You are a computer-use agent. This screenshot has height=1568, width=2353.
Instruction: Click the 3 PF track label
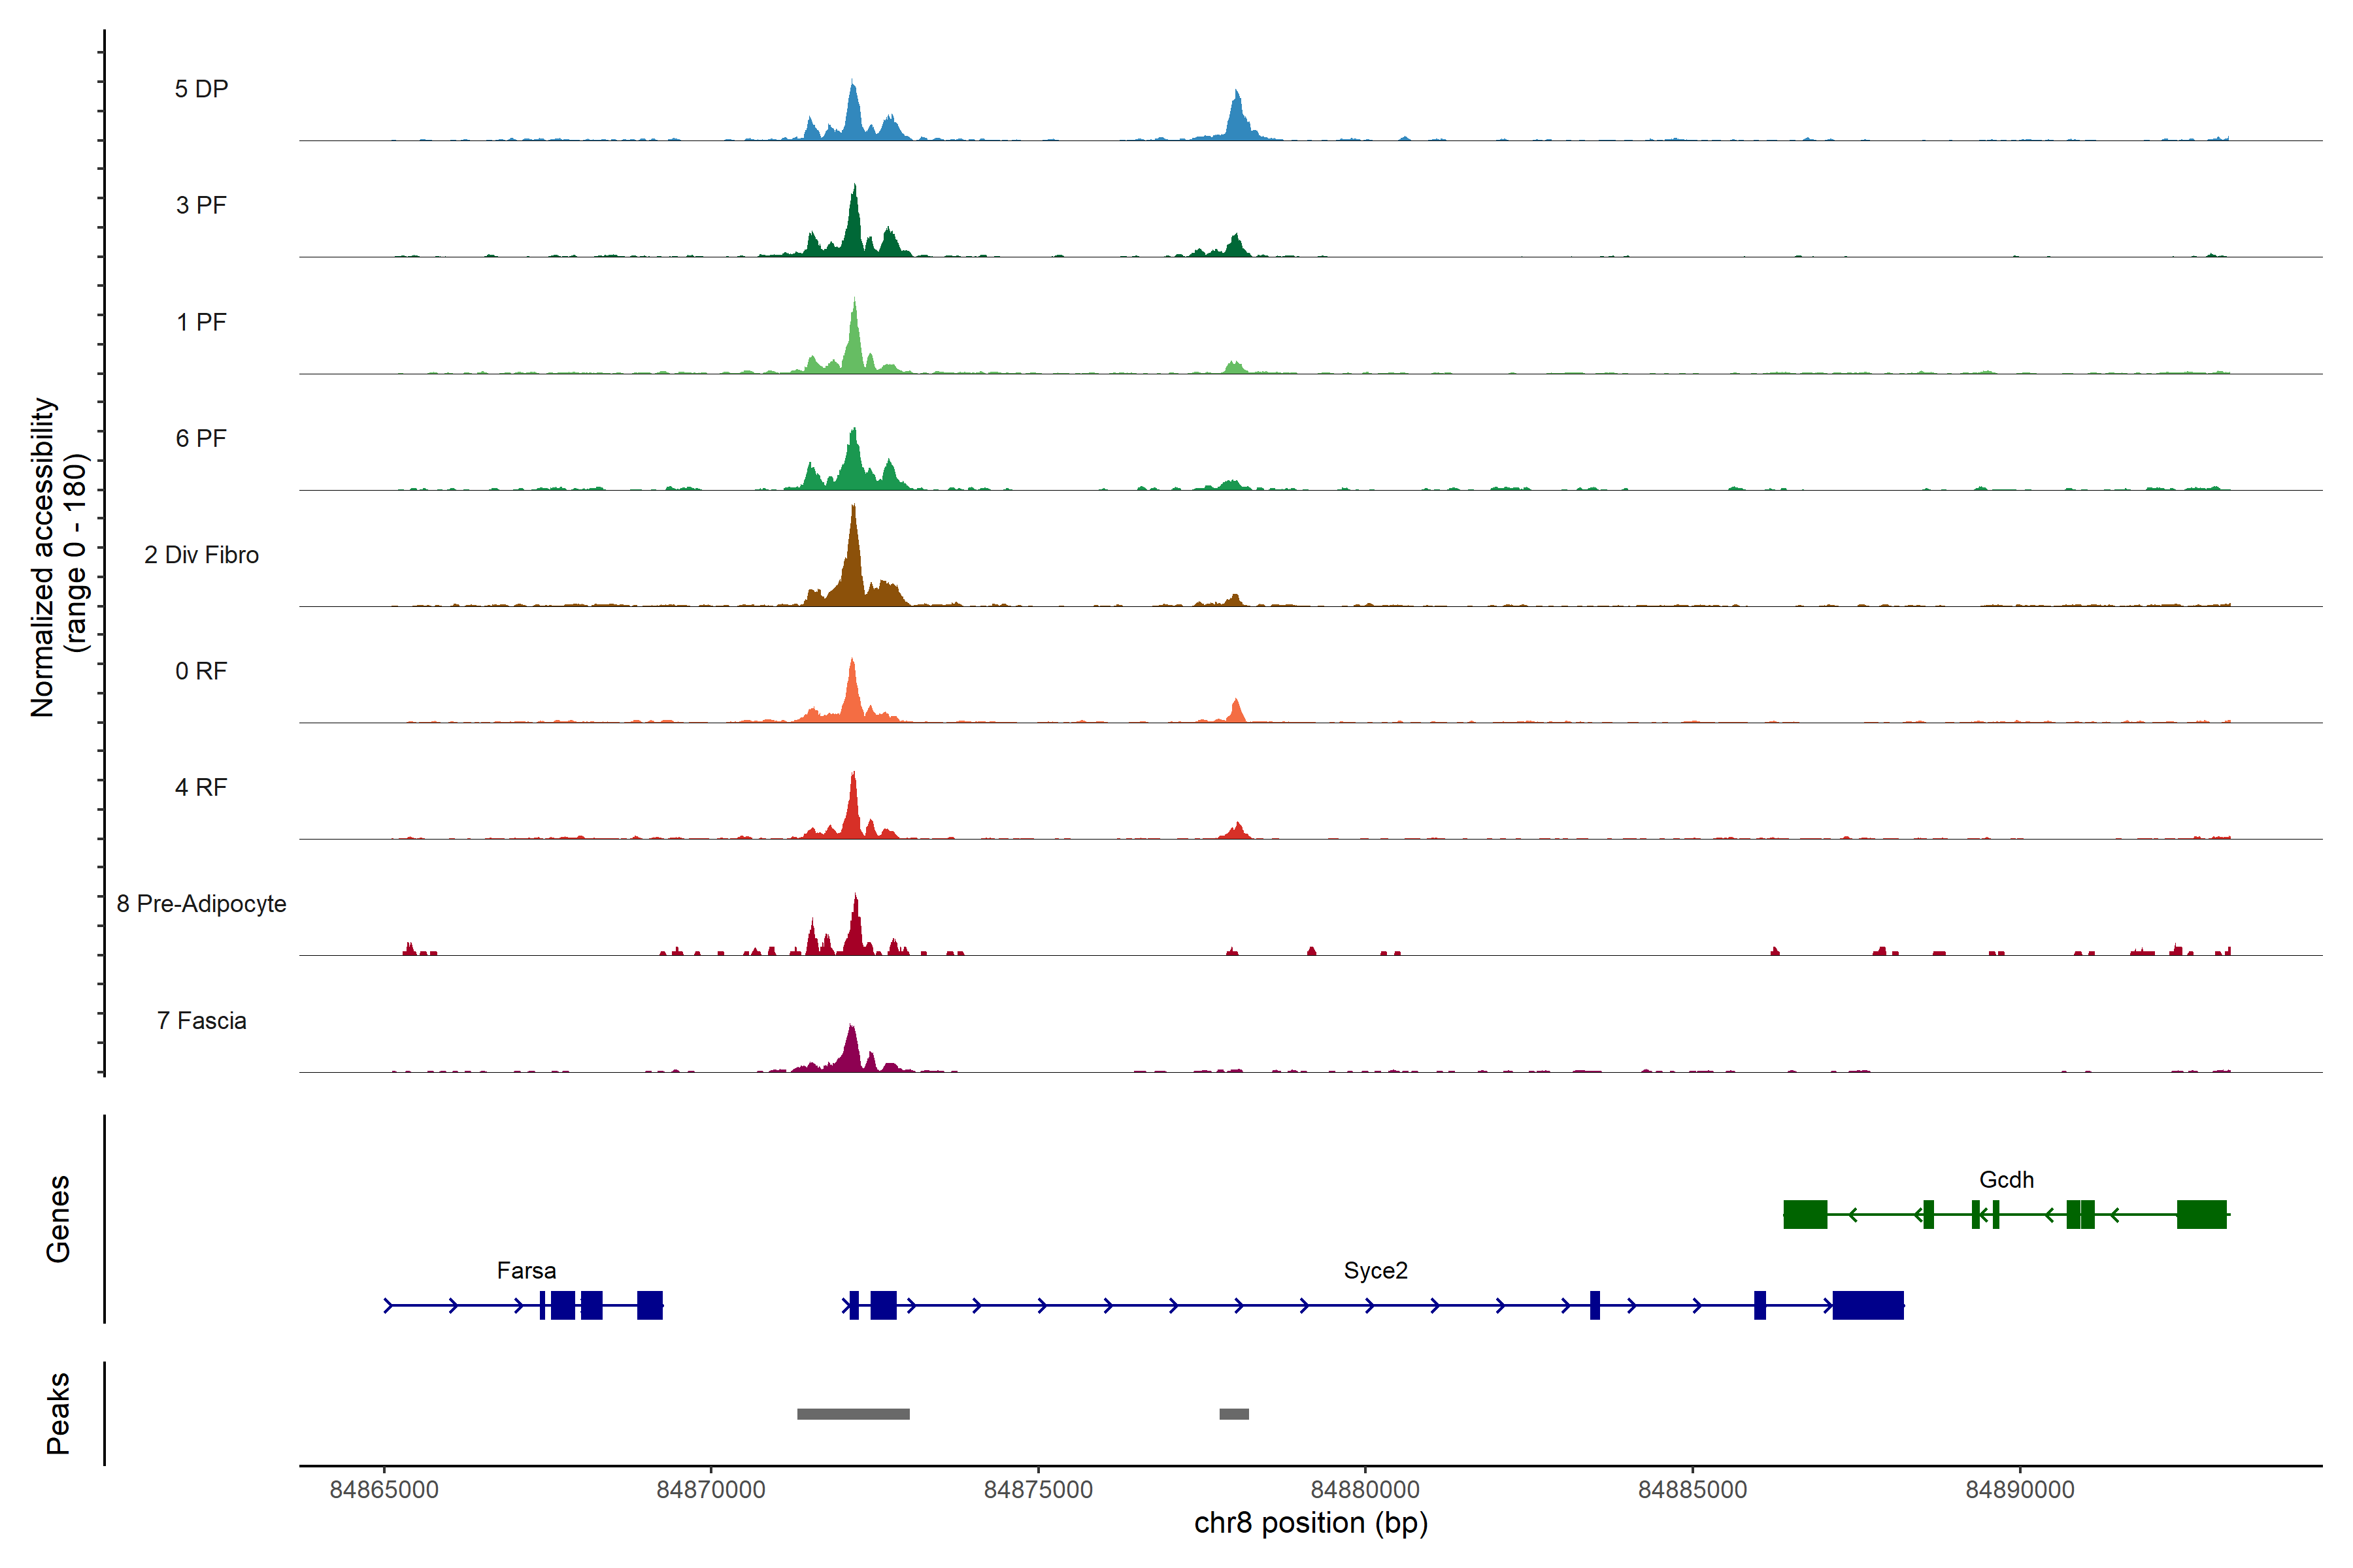pyautogui.click(x=201, y=205)
